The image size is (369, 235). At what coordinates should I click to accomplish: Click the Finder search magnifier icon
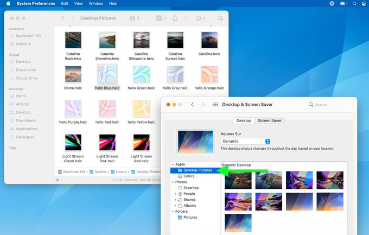(x=220, y=18)
